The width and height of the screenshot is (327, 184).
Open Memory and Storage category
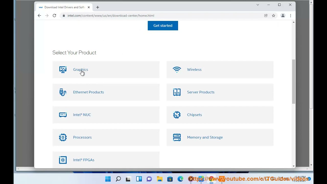pos(220,137)
